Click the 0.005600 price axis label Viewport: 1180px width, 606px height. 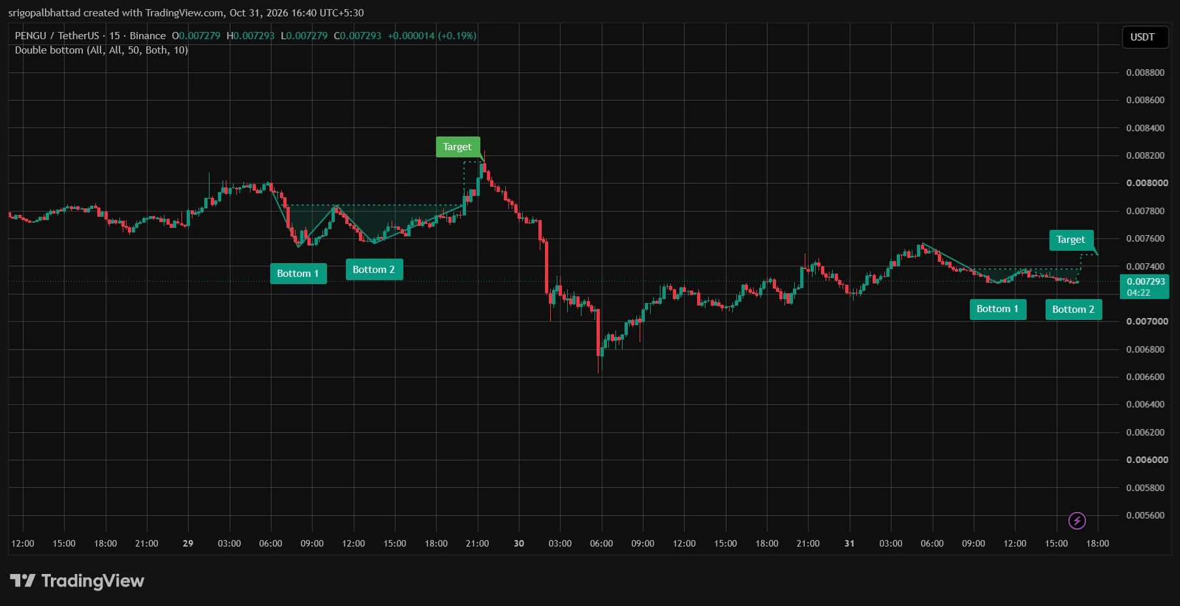point(1145,515)
